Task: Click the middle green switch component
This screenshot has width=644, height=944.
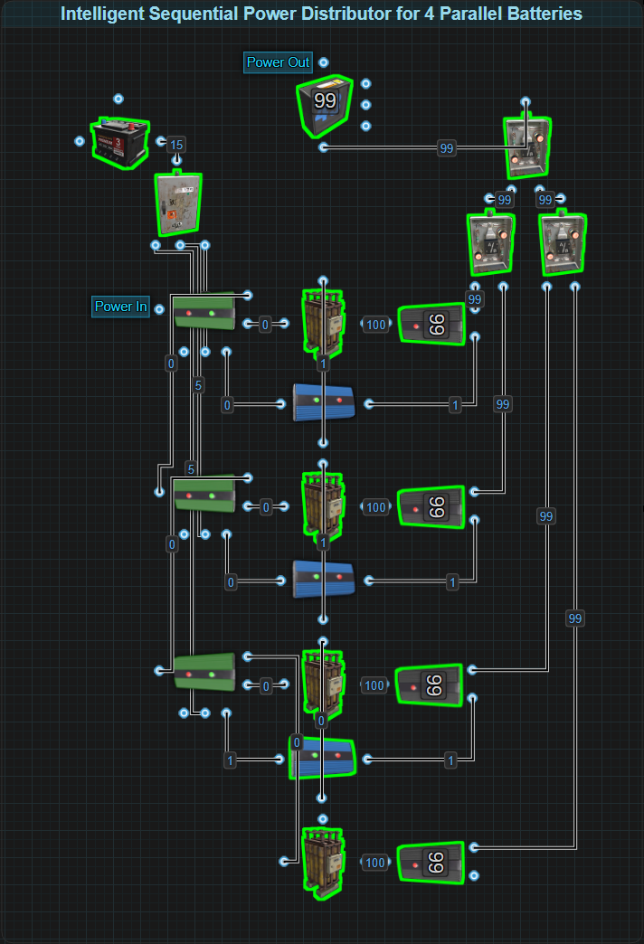Action: click(204, 494)
